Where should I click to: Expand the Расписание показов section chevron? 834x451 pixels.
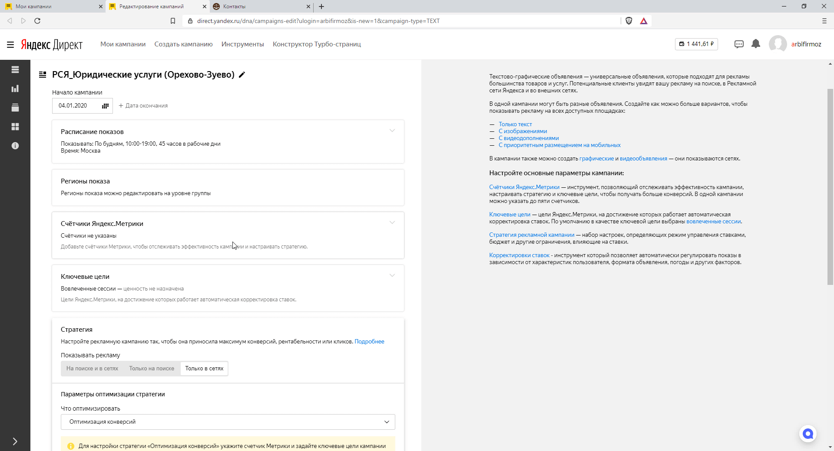click(392, 131)
